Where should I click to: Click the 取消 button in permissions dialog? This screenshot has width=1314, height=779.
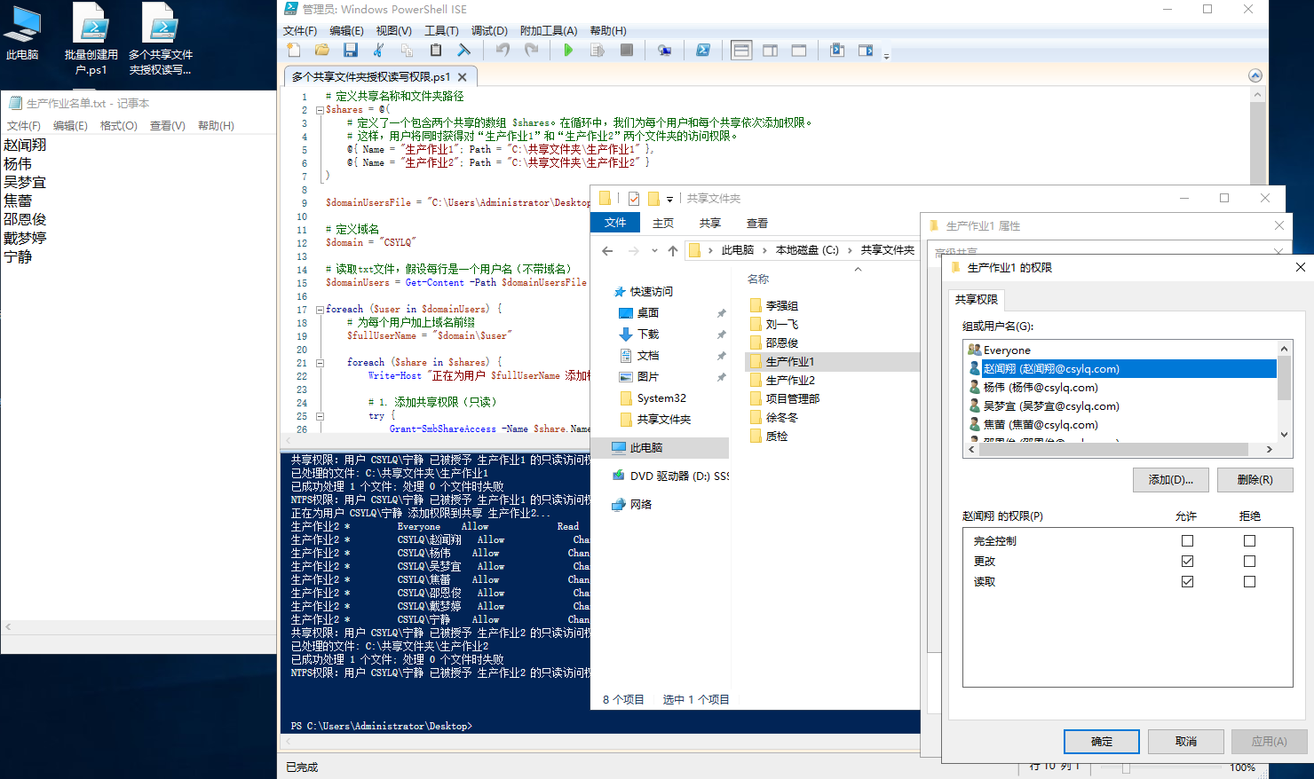1185,741
